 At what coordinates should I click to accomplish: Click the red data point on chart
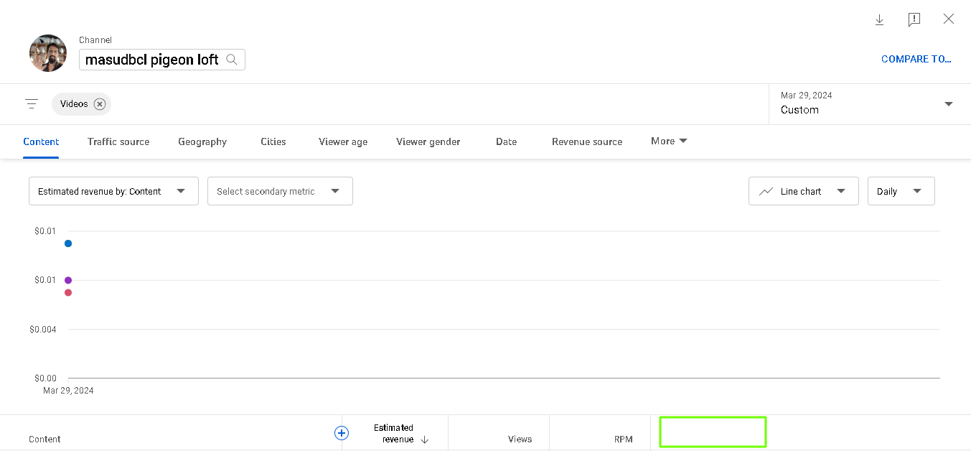pos(68,292)
